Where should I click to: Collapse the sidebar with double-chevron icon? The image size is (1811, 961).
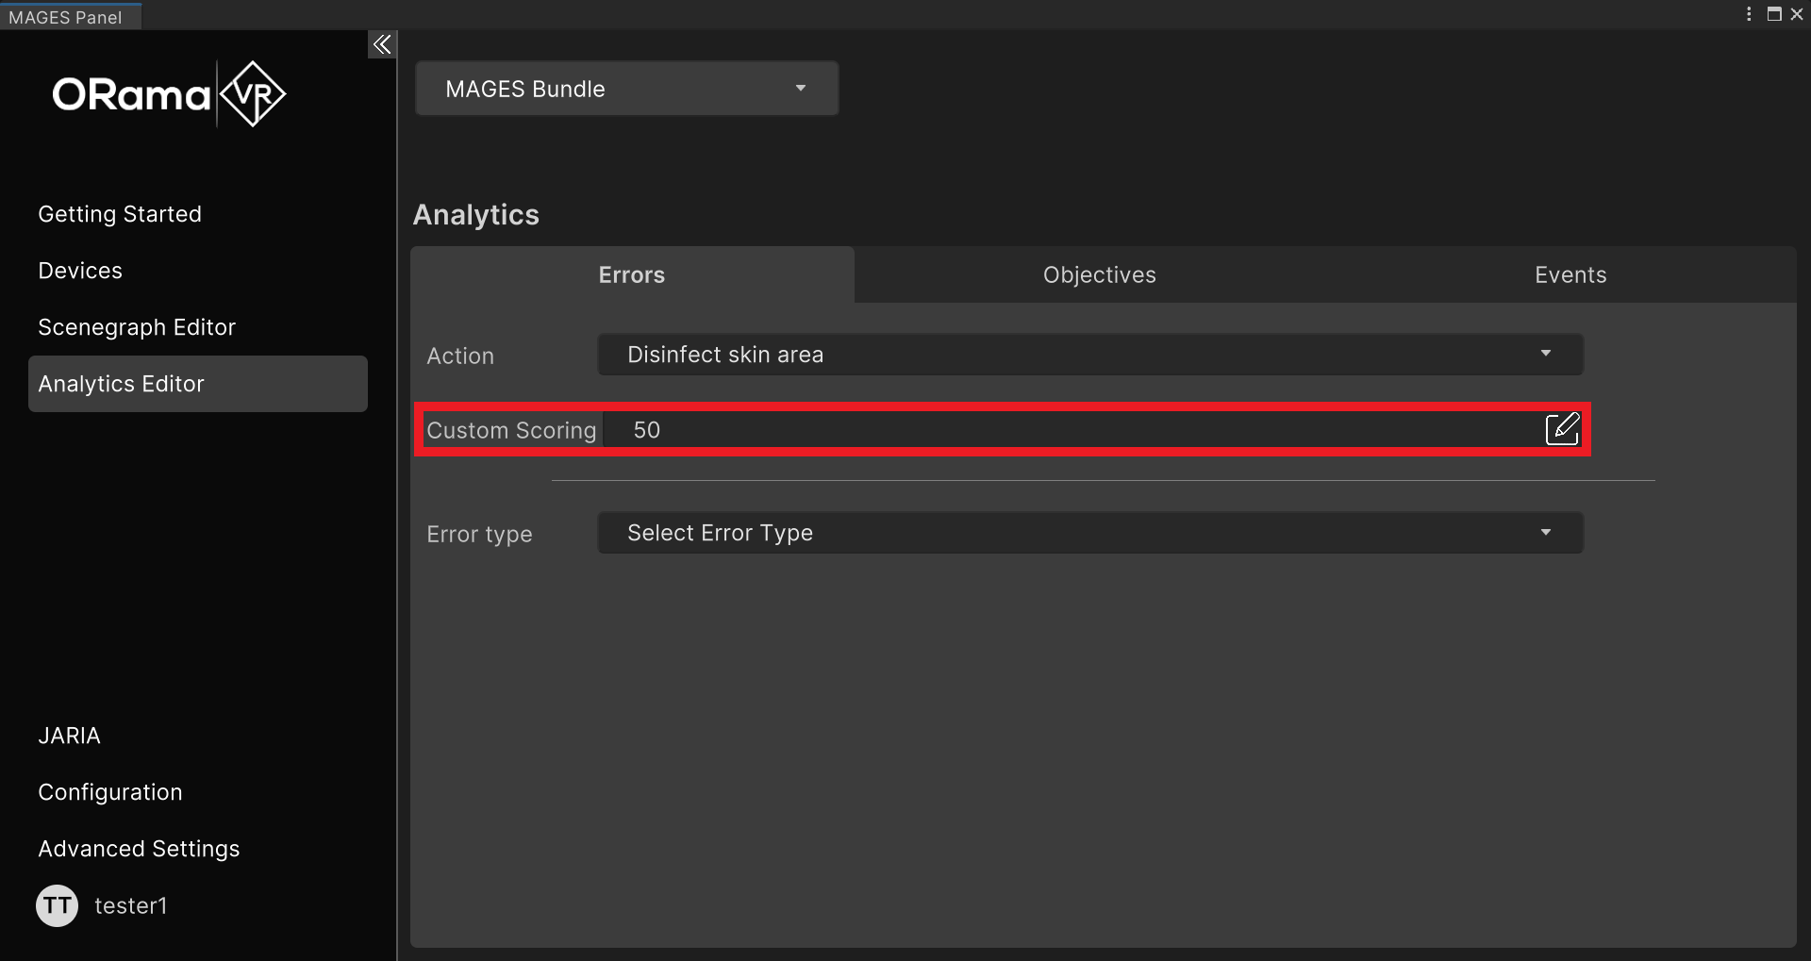click(381, 44)
